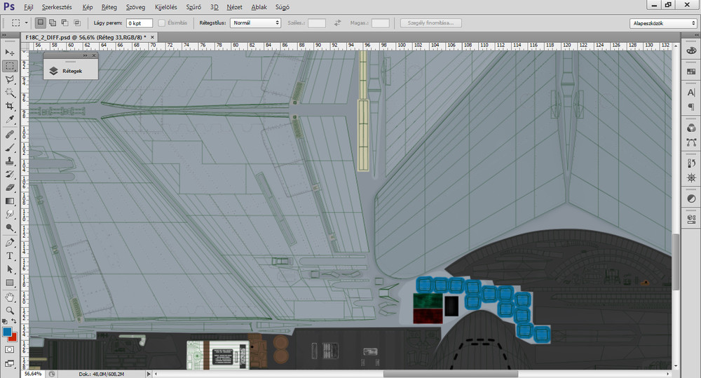This screenshot has height=378, width=701.
Task: Select the Type tool
Action: click(x=10, y=256)
